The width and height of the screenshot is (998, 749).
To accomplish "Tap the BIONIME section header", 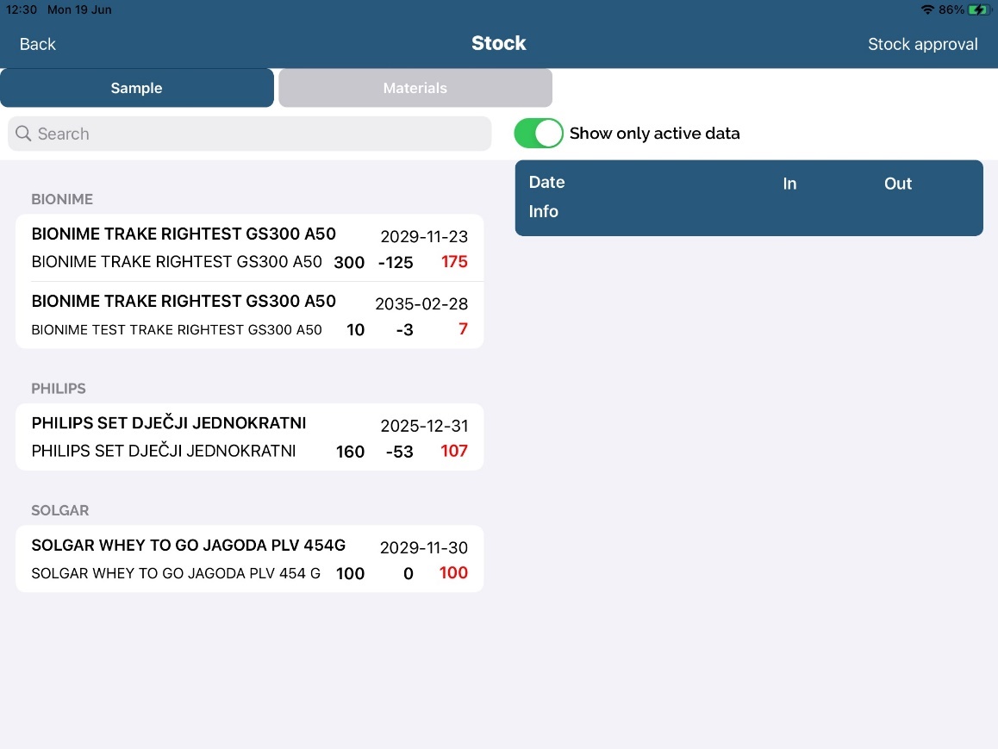I will tap(62, 199).
